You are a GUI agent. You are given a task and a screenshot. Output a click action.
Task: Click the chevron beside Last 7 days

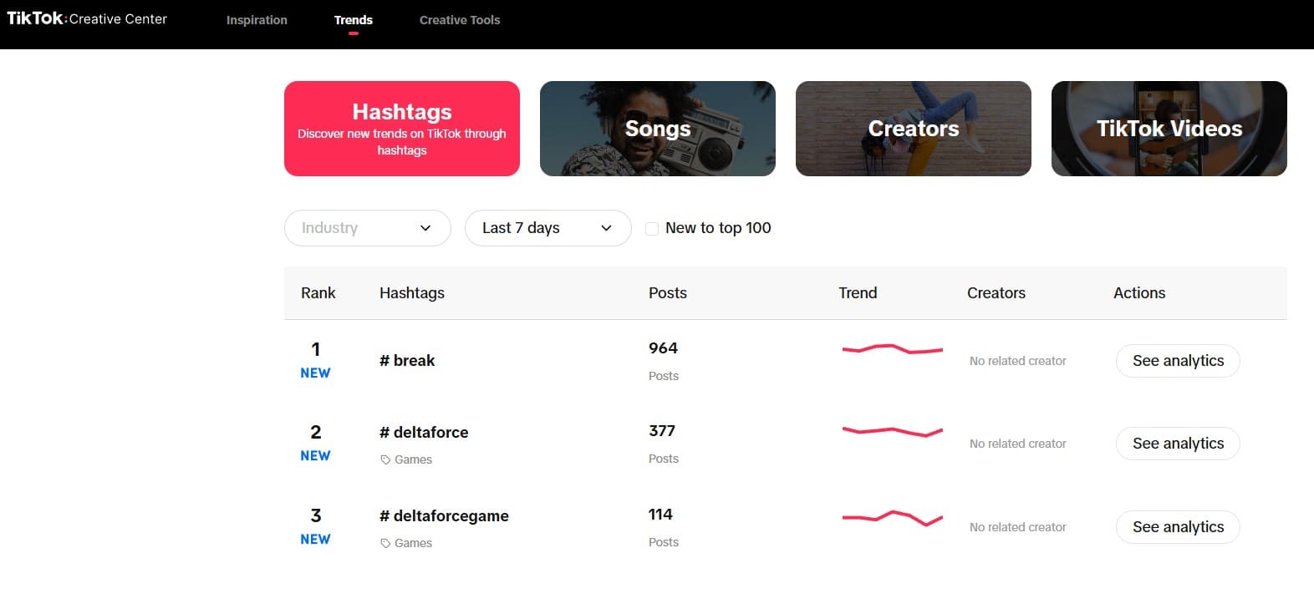(x=606, y=228)
